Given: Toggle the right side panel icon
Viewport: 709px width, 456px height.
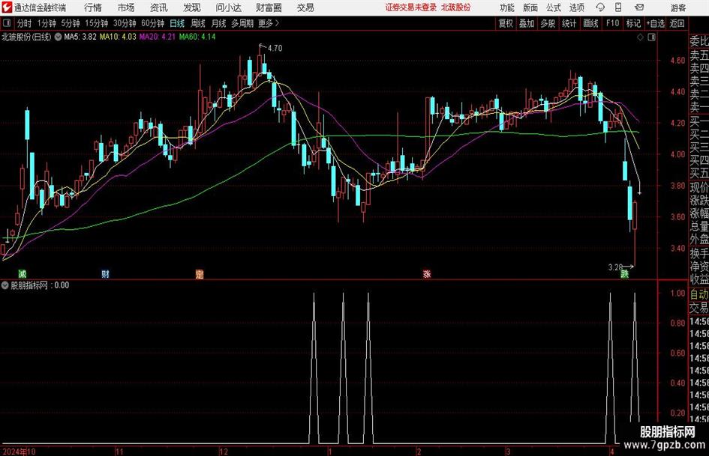Looking at the screenshot, I should [651, 37].
